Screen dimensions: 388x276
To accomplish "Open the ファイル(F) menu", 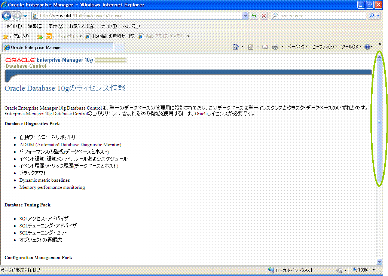I will (x=12, y=26).
